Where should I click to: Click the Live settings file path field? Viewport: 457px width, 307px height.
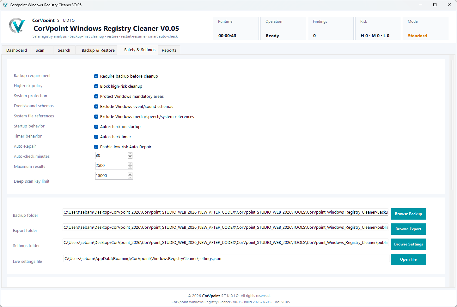(x=226, y=259)
